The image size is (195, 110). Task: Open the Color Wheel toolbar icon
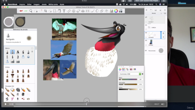(116, 11)
